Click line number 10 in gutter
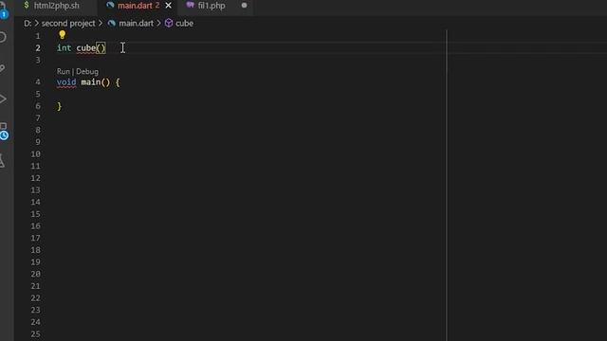607x341 pixels. click(36, 153)
